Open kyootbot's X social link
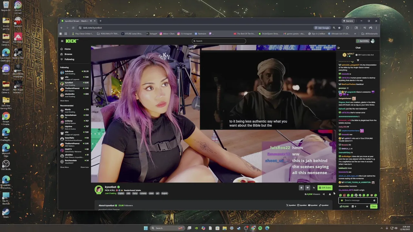Viewport: 413px width, 232px height. click(x=291, y=205)
